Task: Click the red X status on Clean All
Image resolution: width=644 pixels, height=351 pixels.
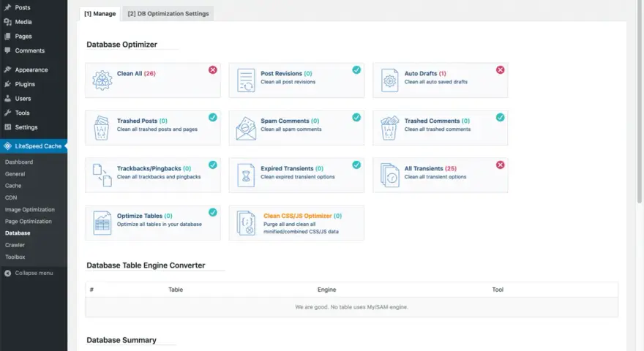Action: tap(213, 69)
